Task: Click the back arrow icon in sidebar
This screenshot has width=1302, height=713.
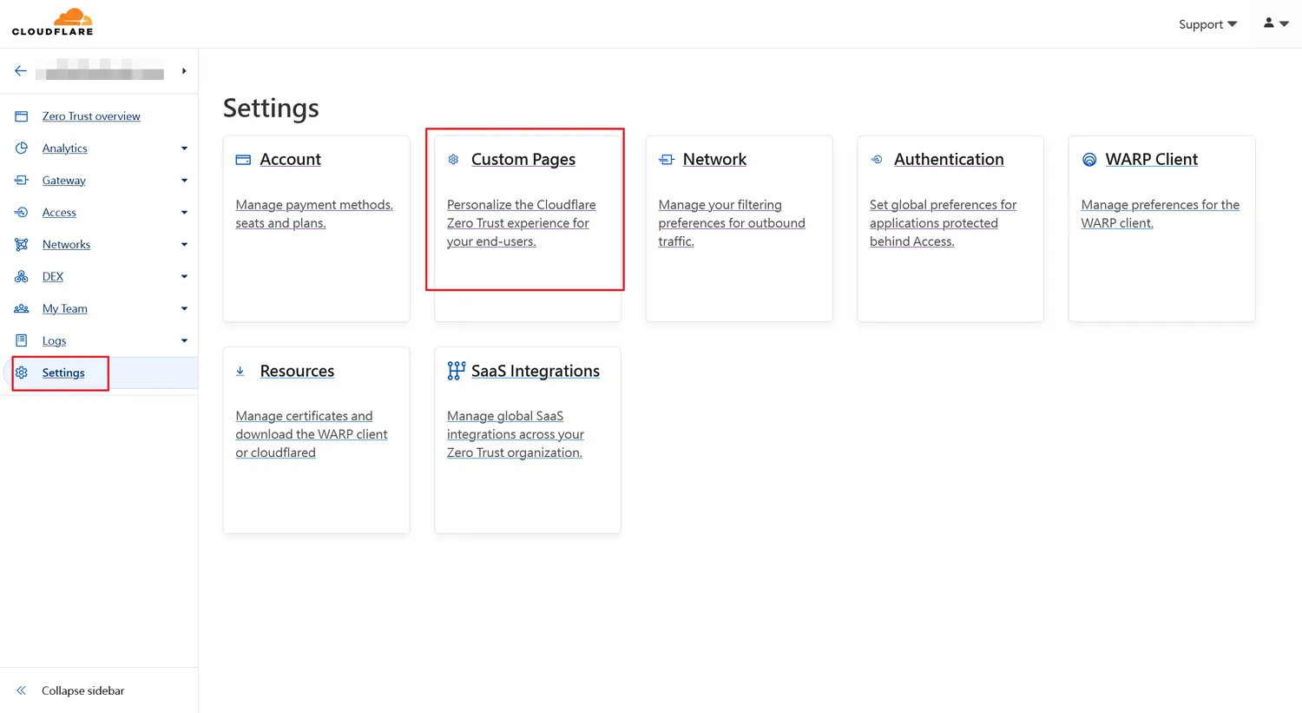Action: point(21,71)
